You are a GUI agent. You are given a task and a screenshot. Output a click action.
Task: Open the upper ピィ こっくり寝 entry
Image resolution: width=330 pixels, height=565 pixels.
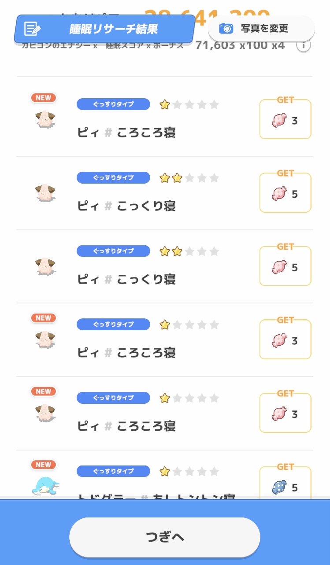(x=126, y=206)
